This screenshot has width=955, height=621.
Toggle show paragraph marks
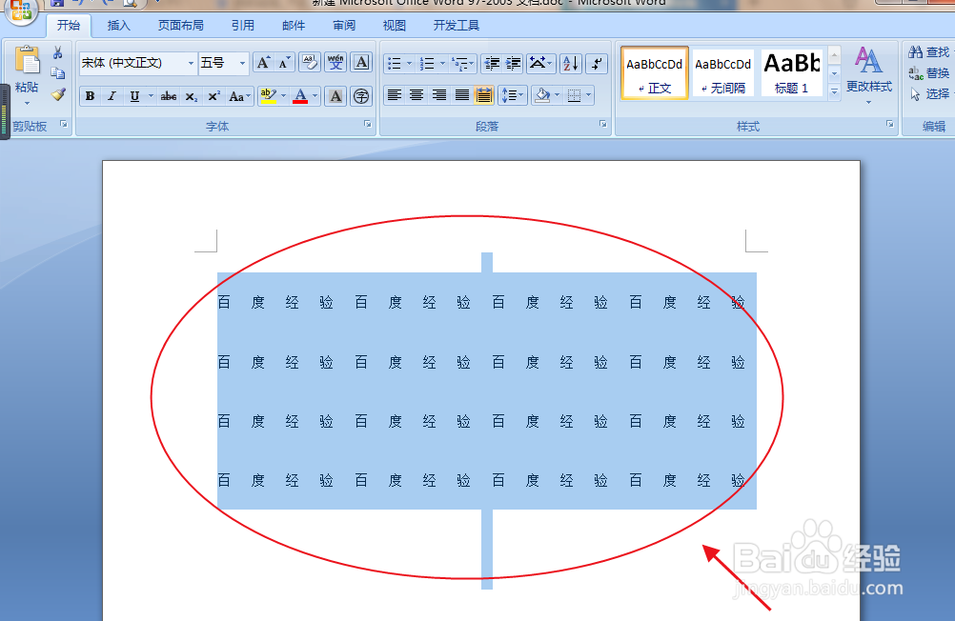click(x=597, y=63)
